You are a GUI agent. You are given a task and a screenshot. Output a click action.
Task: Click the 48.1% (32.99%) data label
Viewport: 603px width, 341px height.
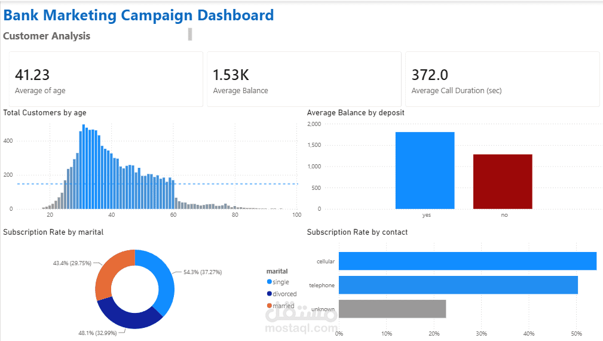point(97,333)
